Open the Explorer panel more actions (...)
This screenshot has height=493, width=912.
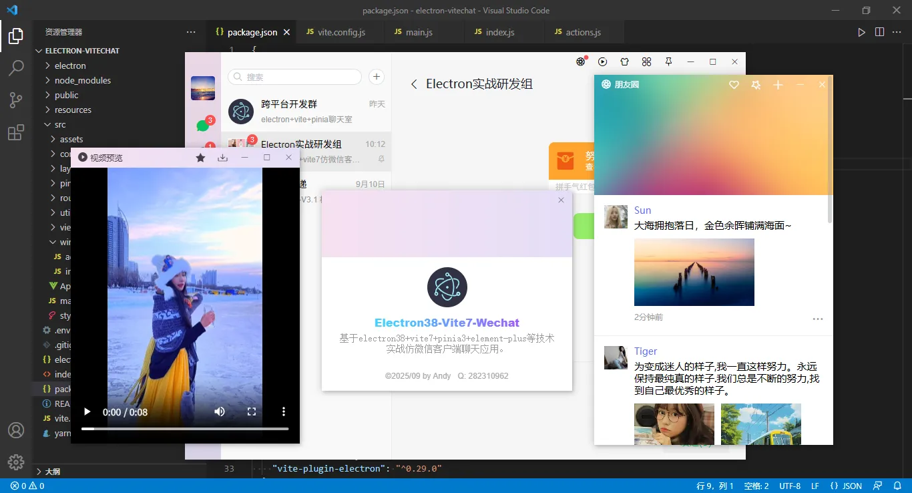point(191,32)
